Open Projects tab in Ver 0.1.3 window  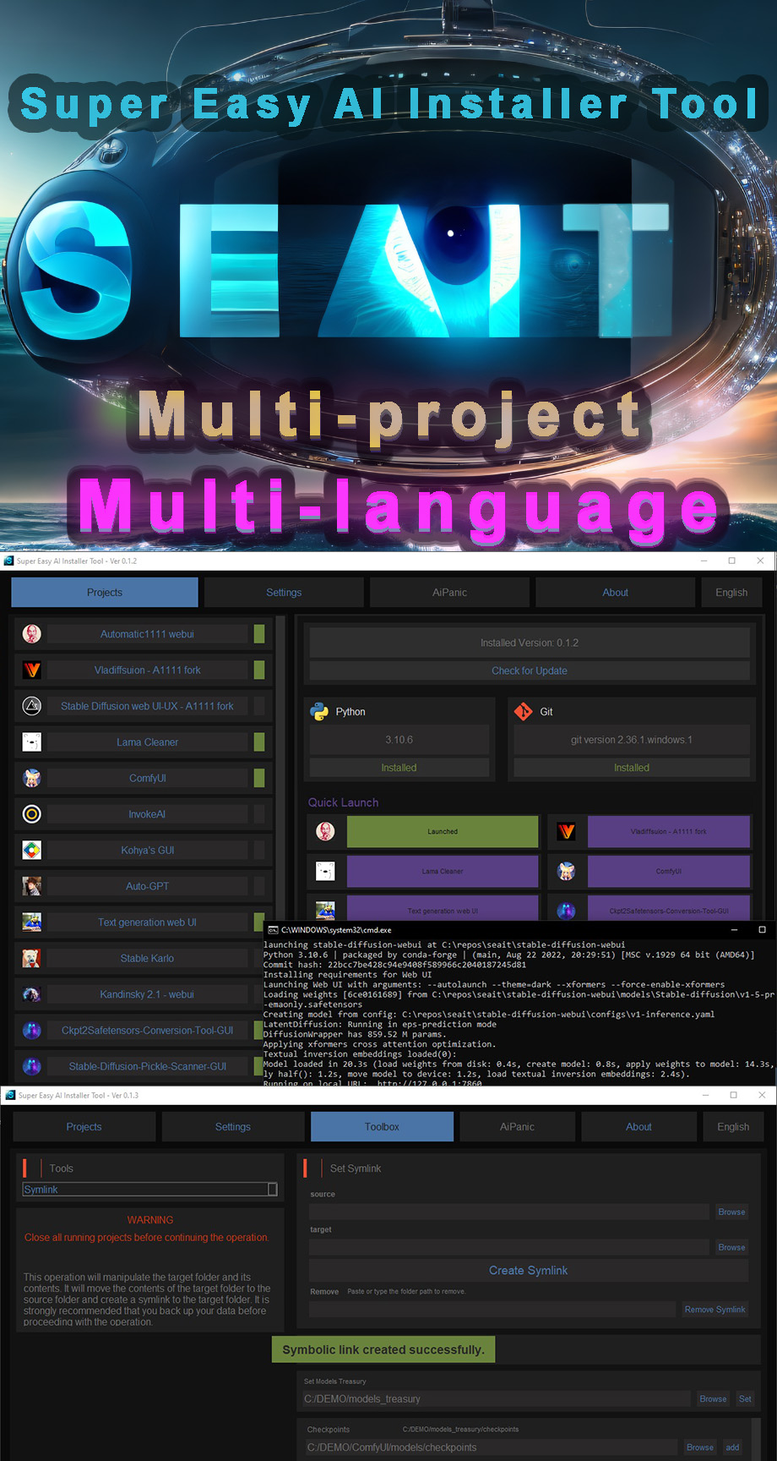pyautogui.click(x=84, y=1127)
